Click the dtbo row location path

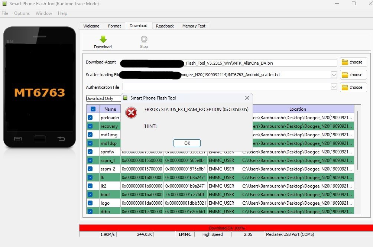coord(297,211)
